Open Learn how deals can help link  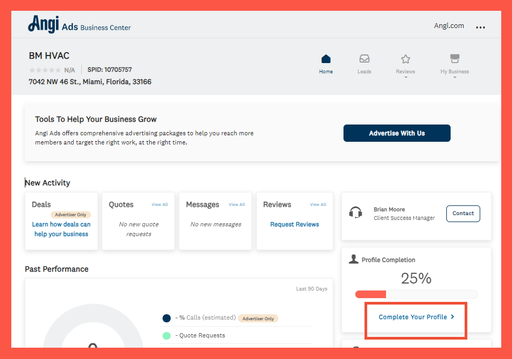(x=61, y=229)
